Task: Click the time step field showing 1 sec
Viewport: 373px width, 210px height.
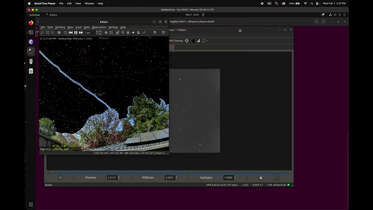Action: pos(90,33)
